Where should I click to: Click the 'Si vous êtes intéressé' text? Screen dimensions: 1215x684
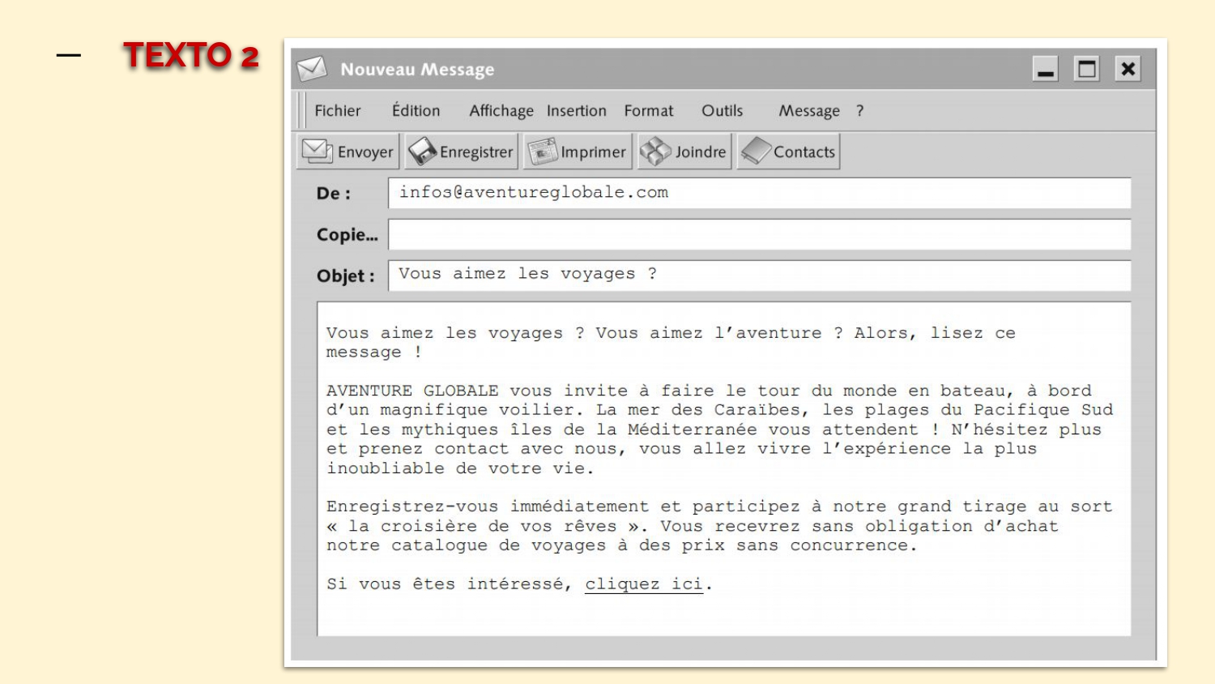coord(450,584)
